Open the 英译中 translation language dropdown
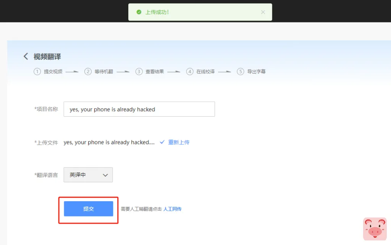The width and height of the screenshot is (391, 245). click(x=88, y=175)
